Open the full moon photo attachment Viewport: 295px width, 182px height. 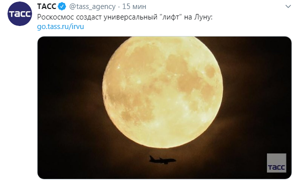click(164, 107)
